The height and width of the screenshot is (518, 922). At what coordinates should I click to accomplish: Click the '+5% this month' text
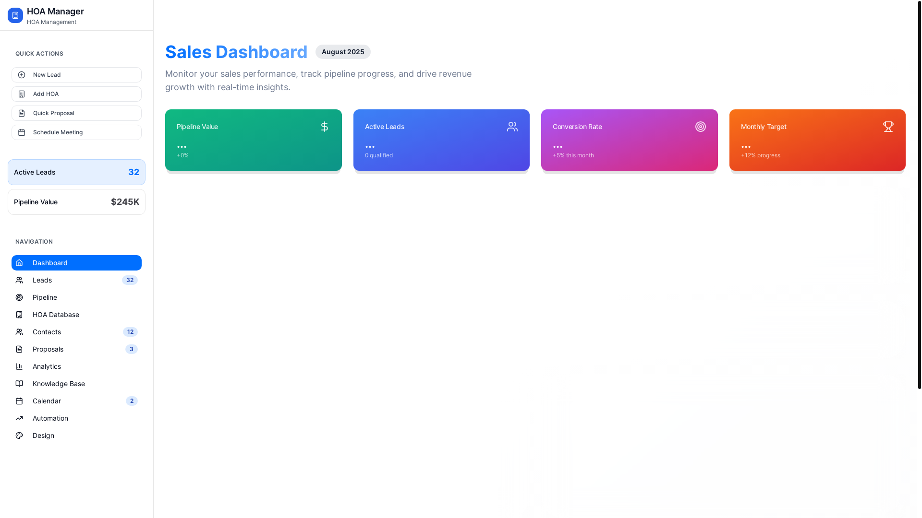573,155
